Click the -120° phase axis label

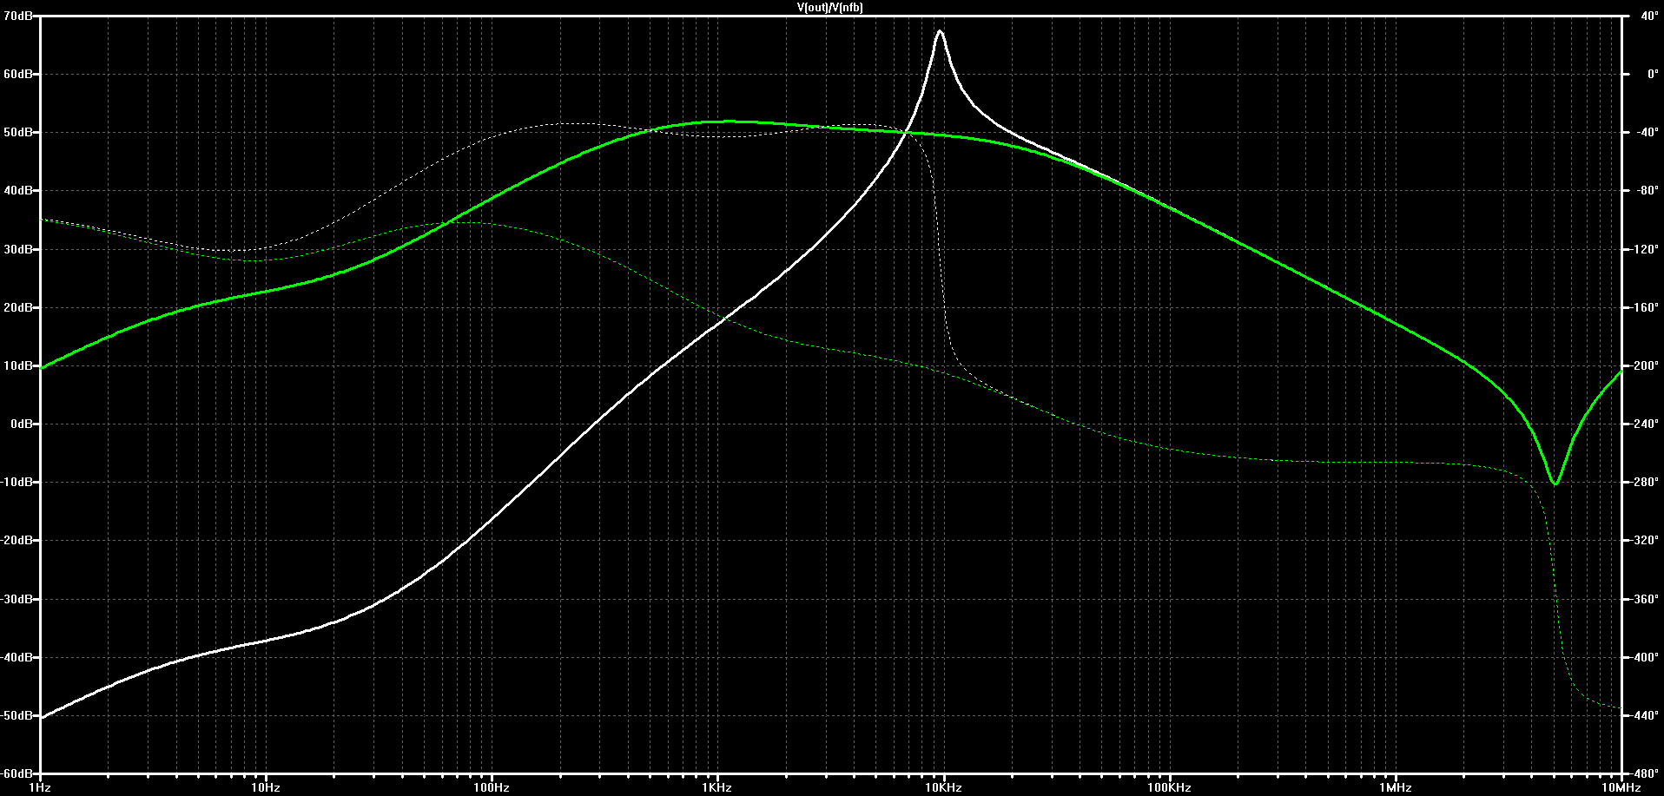point(1645,249)
